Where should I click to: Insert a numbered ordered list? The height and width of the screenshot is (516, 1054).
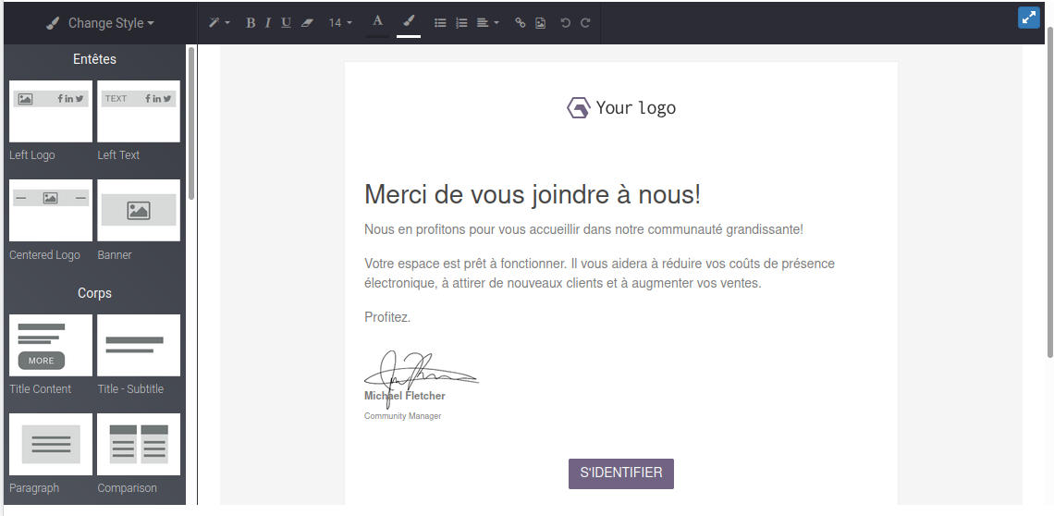[461, 23]
